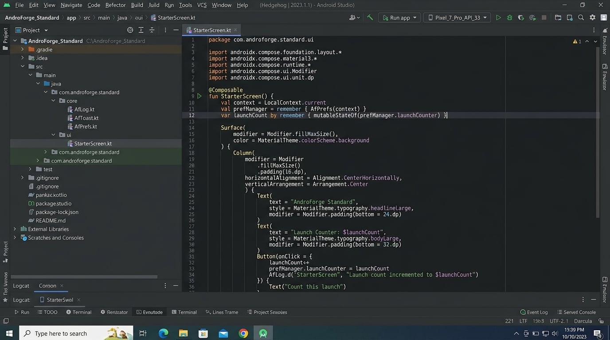Viewport: 610px width, 340px height.
Task: Hide the Project panel with minimize icon
Action: click(176, 30)
